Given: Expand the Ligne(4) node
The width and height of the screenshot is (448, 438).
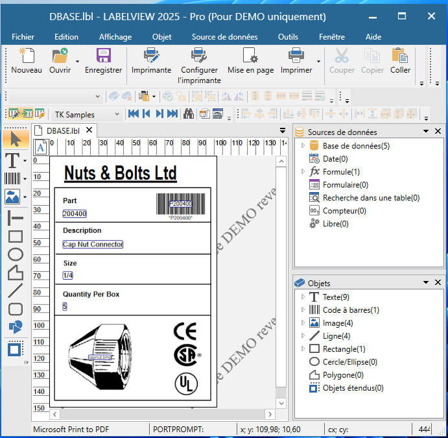Looking at the screenshot, I should pyautogui.click(x=303, y=335).
